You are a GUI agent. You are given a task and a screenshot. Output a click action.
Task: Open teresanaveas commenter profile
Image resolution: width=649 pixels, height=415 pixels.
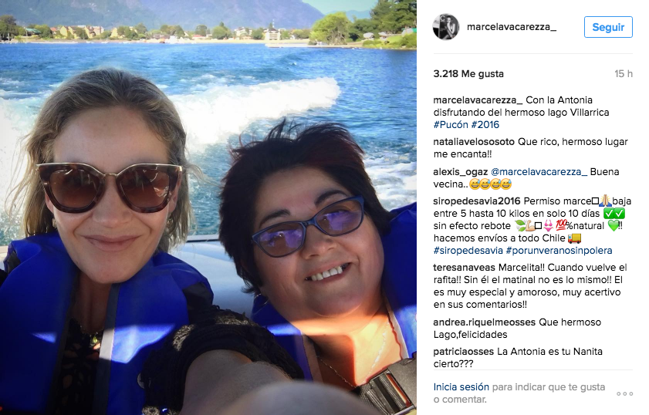pyautogui.click(x=464, y=268)
